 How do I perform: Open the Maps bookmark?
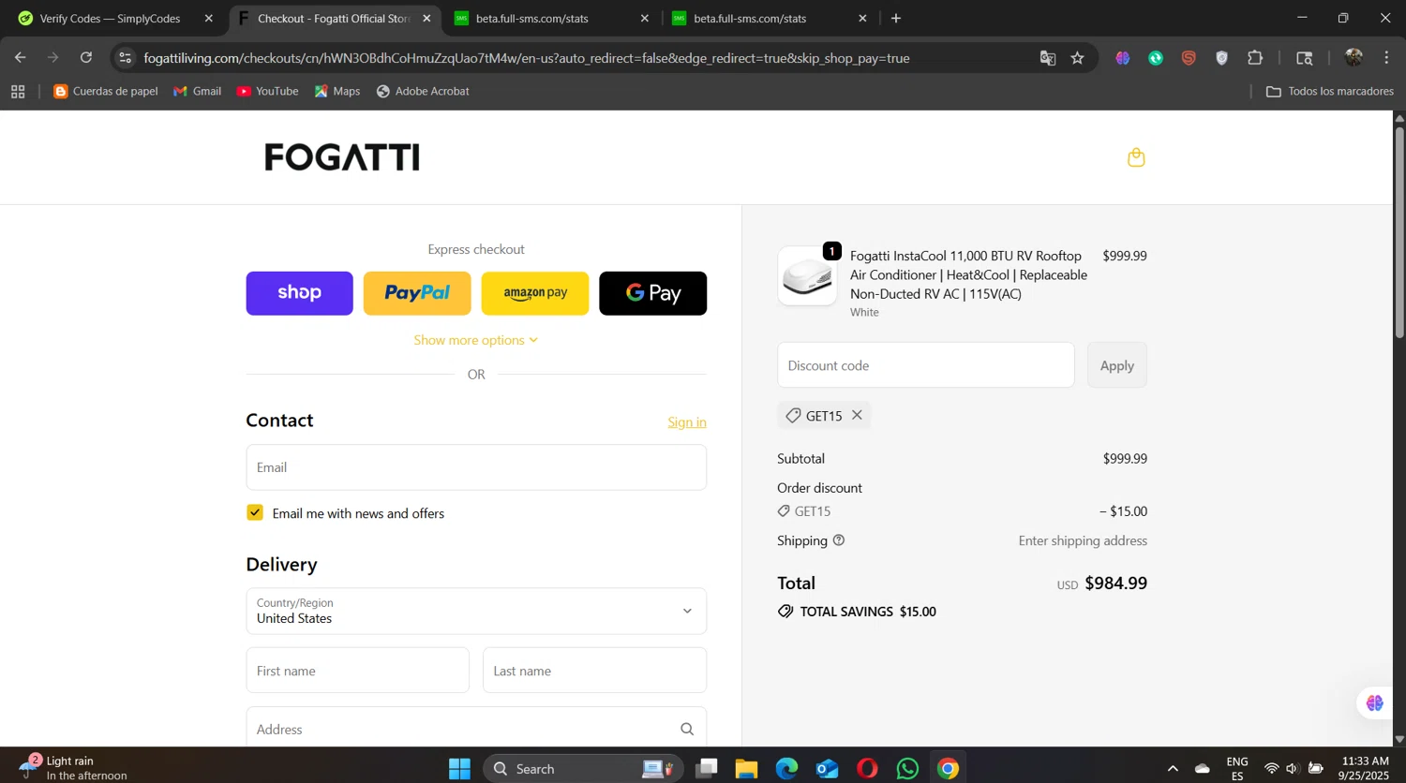click(337, 91)
